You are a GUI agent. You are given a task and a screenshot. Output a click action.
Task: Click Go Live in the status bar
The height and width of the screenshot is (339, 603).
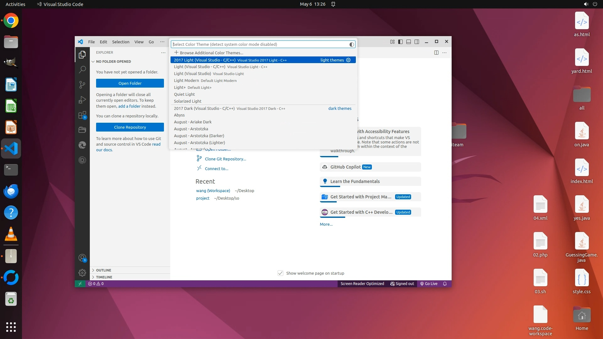pyautogui.click(x=429, y=284)
